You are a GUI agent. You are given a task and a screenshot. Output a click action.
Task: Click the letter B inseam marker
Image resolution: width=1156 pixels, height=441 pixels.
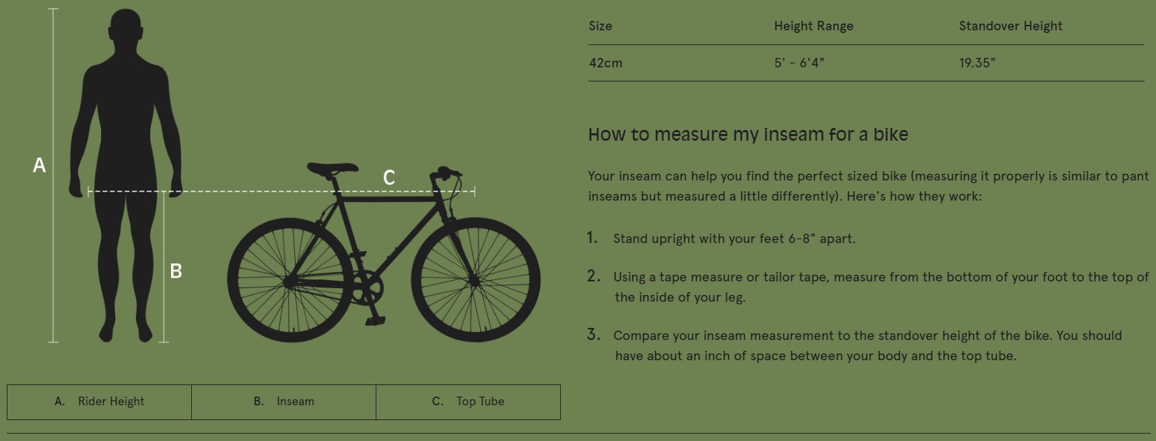176,271
